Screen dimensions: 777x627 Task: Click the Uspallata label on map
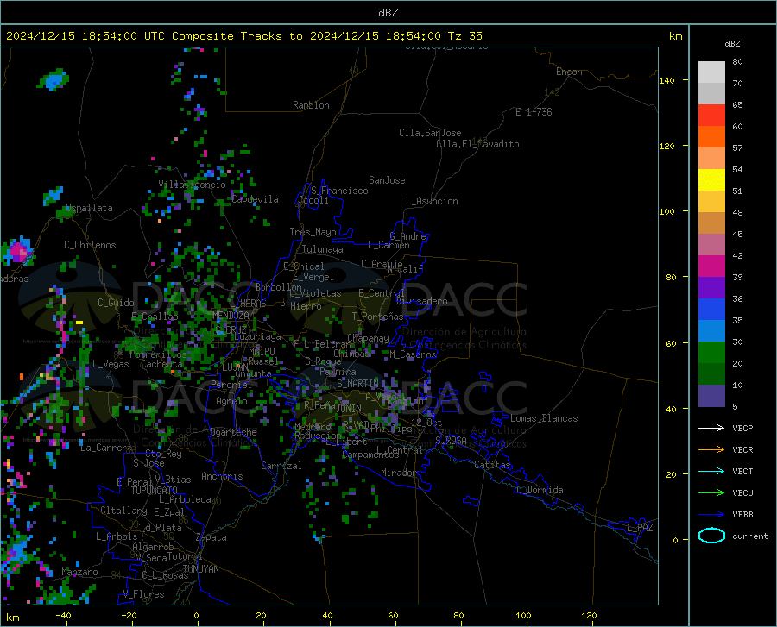pos(89,208)
